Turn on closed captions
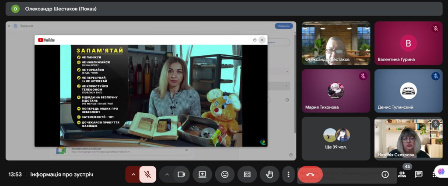Screen dimensions: 448x186 [247, 174]
